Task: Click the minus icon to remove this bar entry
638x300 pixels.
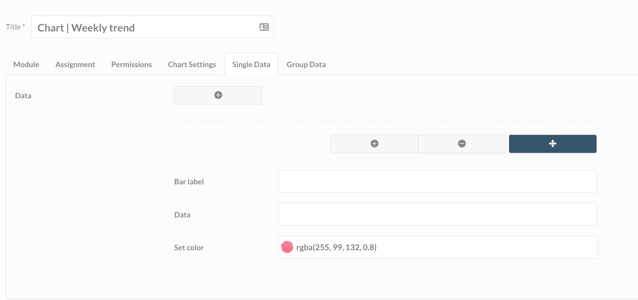Action: point(462,144)
